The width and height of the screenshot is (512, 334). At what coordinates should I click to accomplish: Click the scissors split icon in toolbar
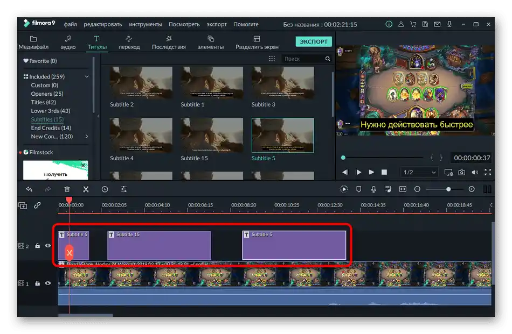tap(86, 189)
